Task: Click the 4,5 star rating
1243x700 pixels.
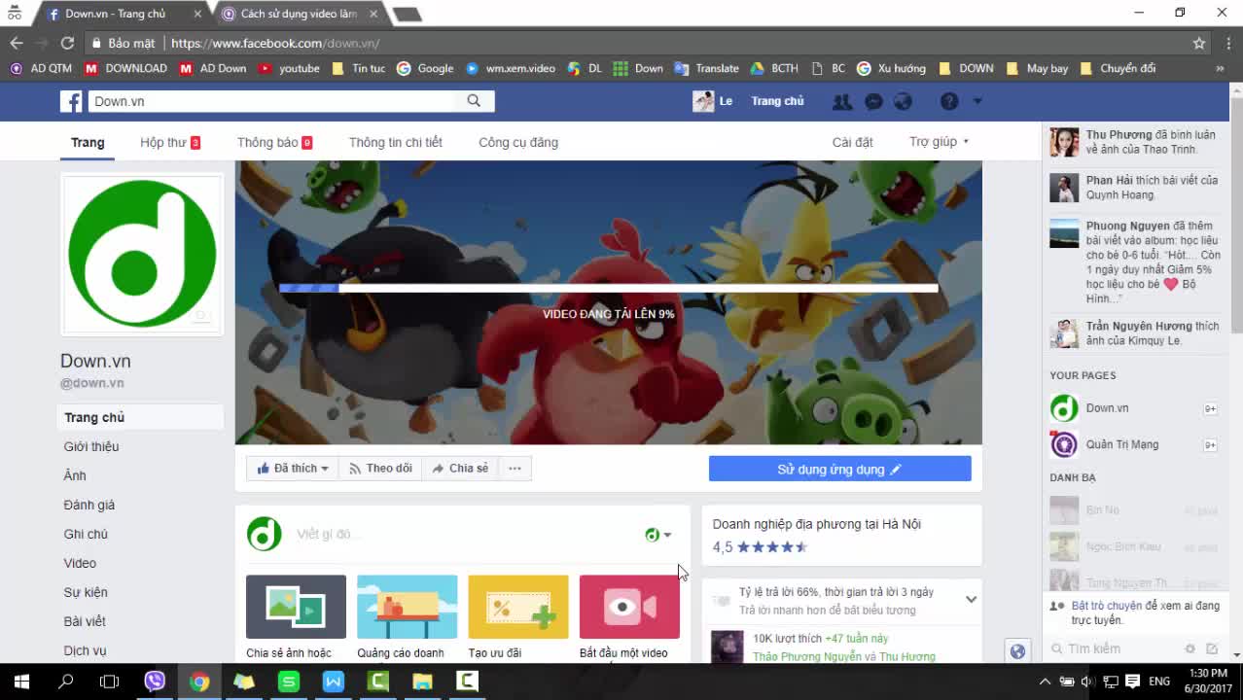Action: (x=761, y=547)
